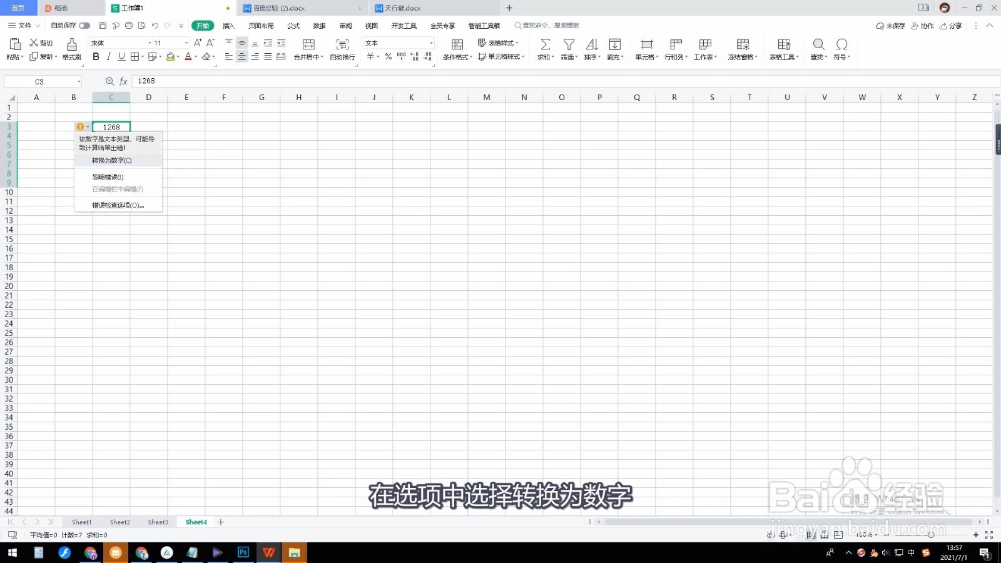Screen dimensions: 1001x563
Task: Click the Print icon in quick toolbar
Action: [129, 26]
